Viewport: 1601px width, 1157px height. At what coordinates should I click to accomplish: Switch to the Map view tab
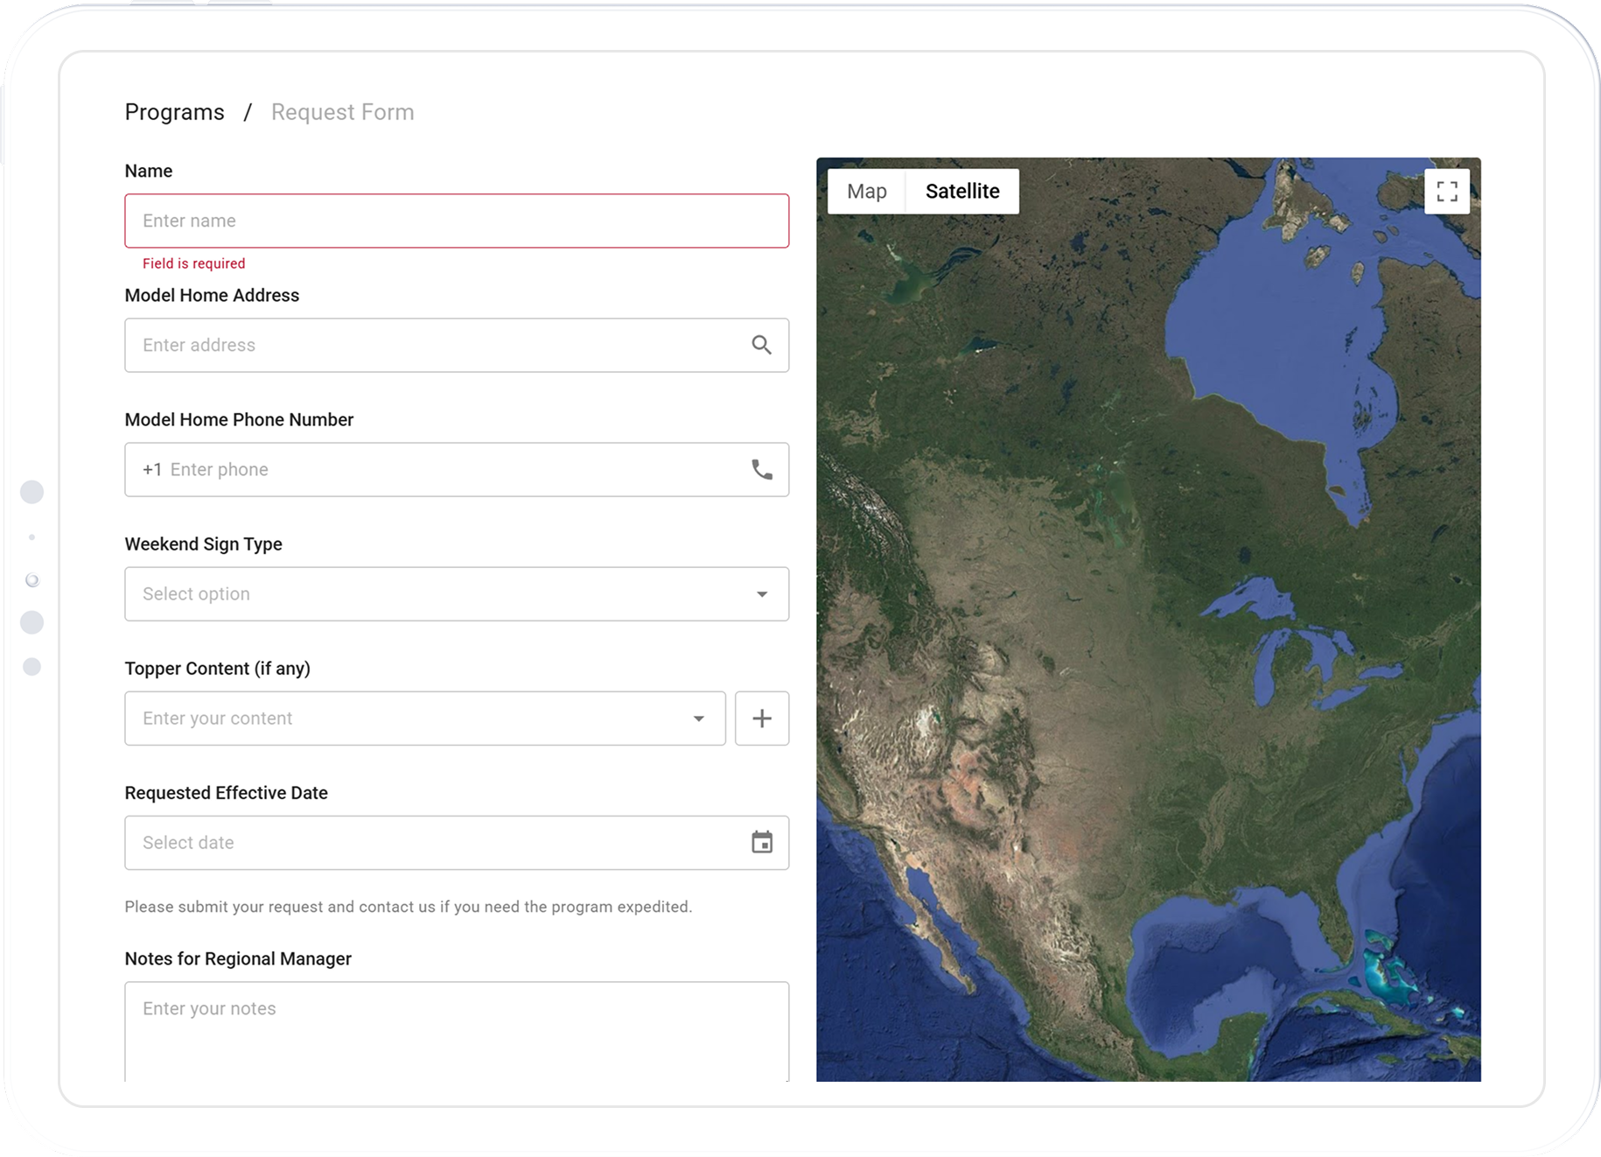(x=866, y=191)
